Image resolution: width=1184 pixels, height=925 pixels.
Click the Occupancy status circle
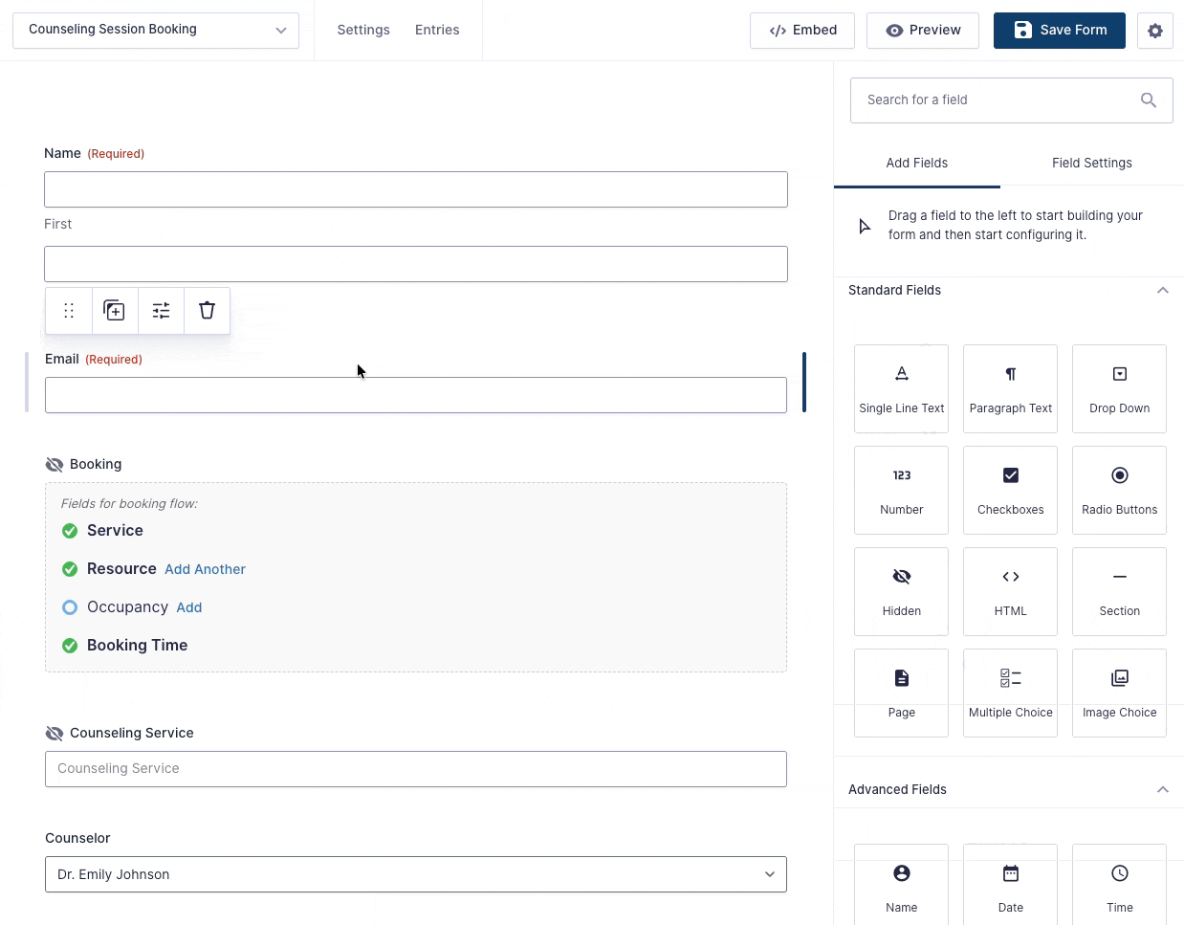[x=70, y=607]
